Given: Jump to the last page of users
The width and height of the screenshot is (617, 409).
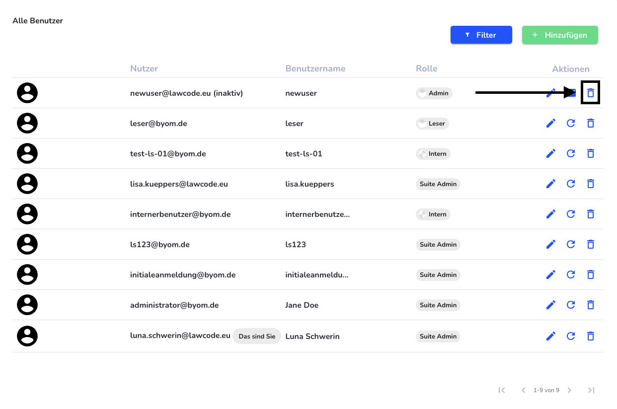Looking at the screenshot, I should pyautogui.click(x=591, y=390).
